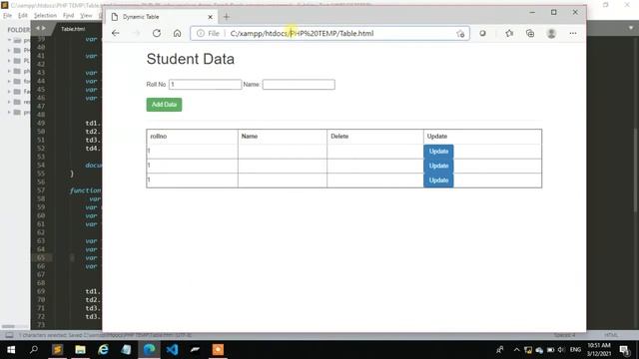Open the taskbar clock showing 10:51 AM

point(599,350)
